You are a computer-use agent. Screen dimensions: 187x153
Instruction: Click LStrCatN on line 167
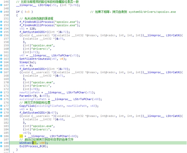click(x=173, y=72)
